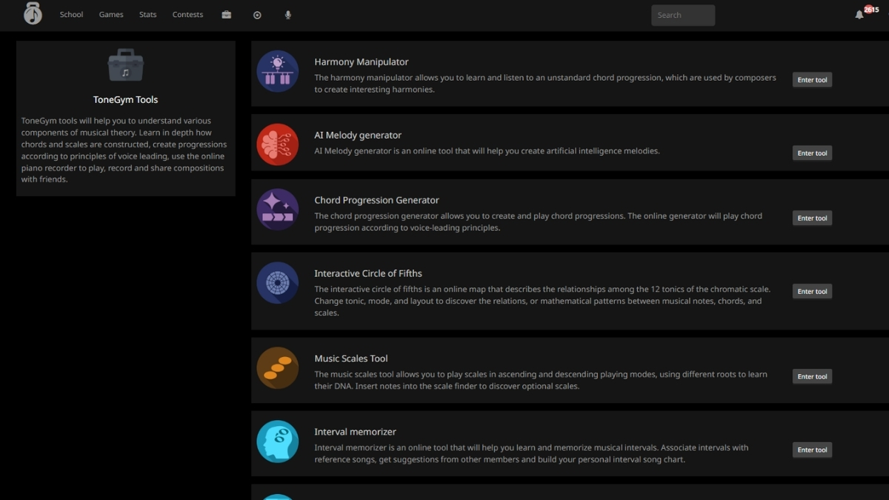Click the Music Scales Tool description text
Viewport: 889px width, 500px height.
click(541, 380)
